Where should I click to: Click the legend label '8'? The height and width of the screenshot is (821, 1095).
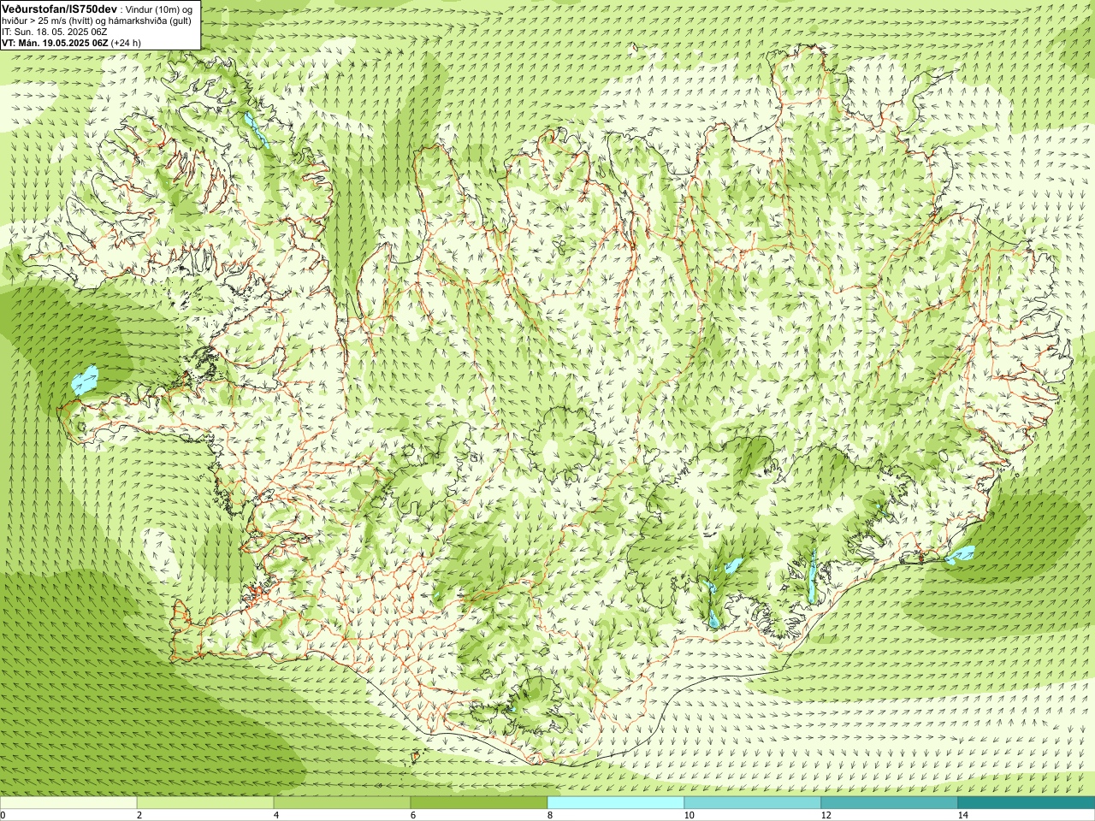tap(550, 815)
